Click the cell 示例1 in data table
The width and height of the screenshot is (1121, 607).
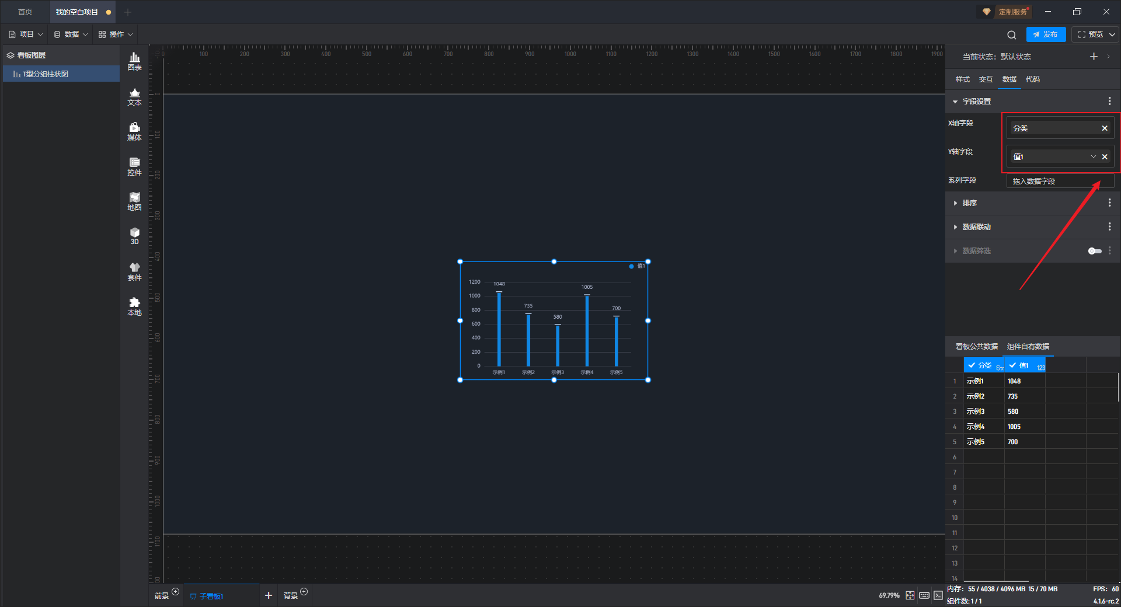[984, 381]
